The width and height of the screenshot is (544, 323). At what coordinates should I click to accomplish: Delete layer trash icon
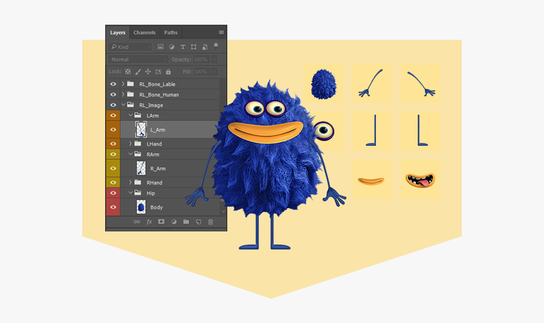210,222
